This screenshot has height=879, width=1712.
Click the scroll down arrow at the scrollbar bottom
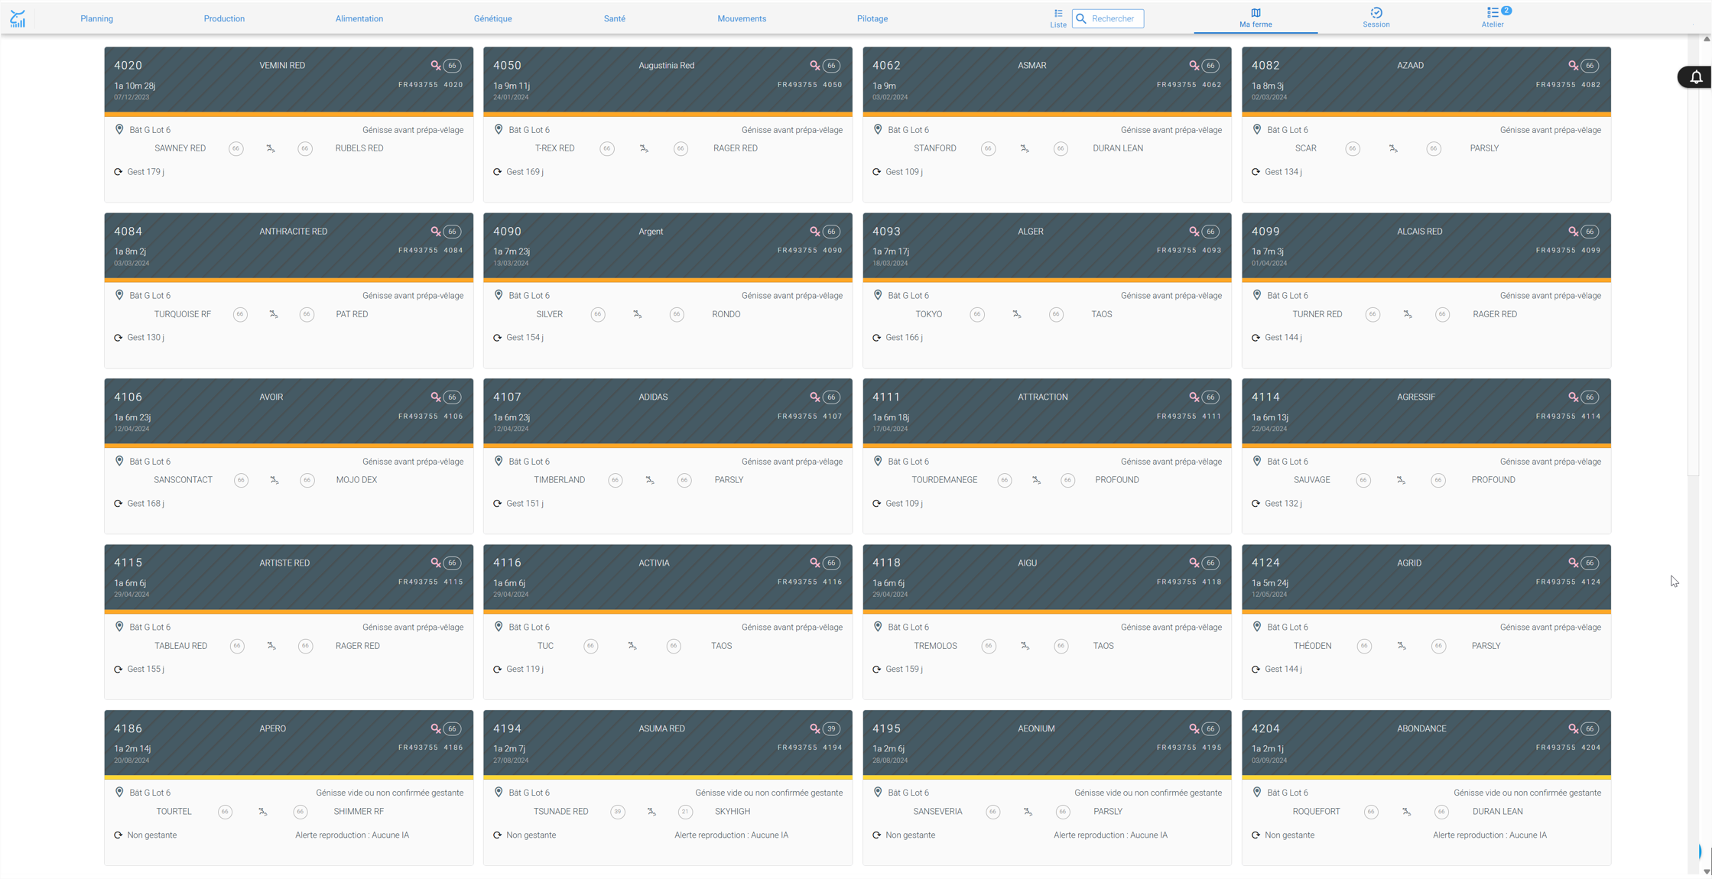coord(1706,871)
